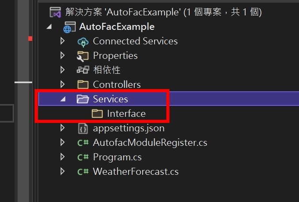The image size is (299, 202).
Task: Expand the WeatherForecast.cs node
Action: click(x=63, y=171)
